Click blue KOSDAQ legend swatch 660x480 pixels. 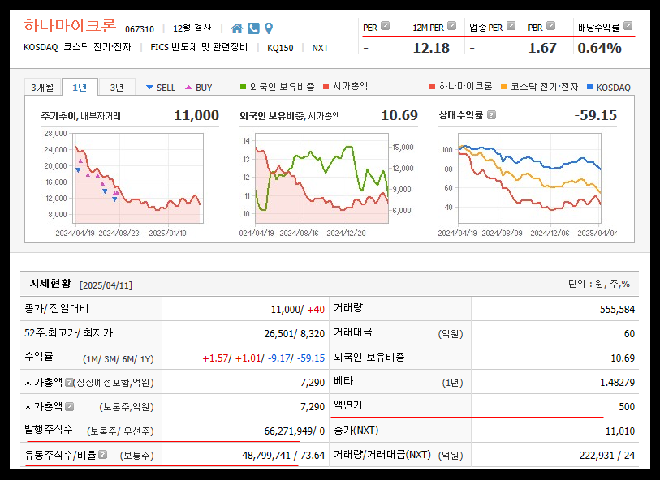589,87
